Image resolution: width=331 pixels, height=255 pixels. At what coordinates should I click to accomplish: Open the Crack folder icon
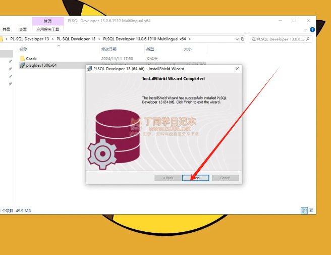[x=22, y=59]
